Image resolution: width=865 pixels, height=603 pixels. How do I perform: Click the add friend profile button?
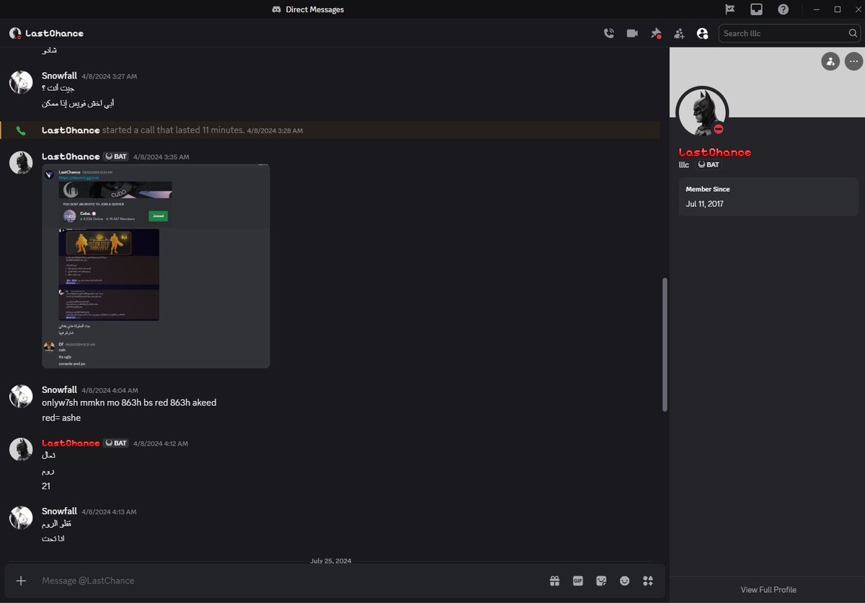(830, 61)
